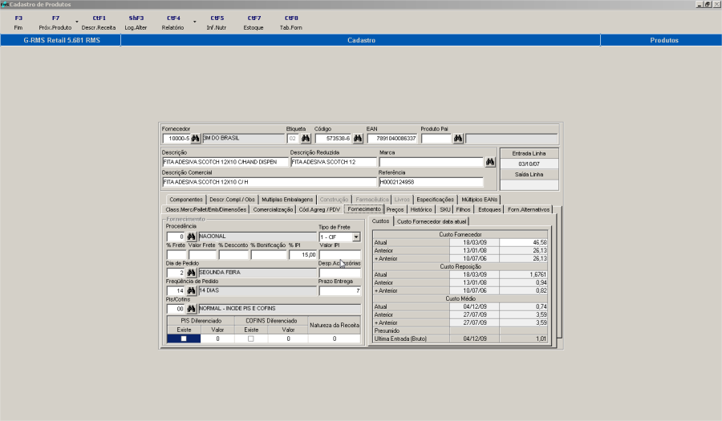Click Valor Frete input field
Image resolution: width=722 pixels, height=421 pixels.
pyautogui.click(x=202, y=254)
